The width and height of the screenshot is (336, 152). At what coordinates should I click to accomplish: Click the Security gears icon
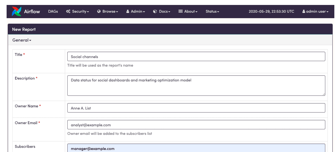(68, 11)
